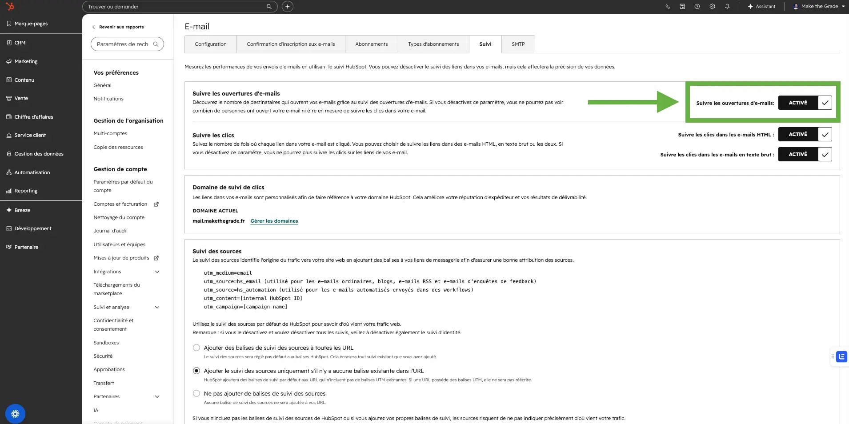Open the Abonnements tab

372,44
